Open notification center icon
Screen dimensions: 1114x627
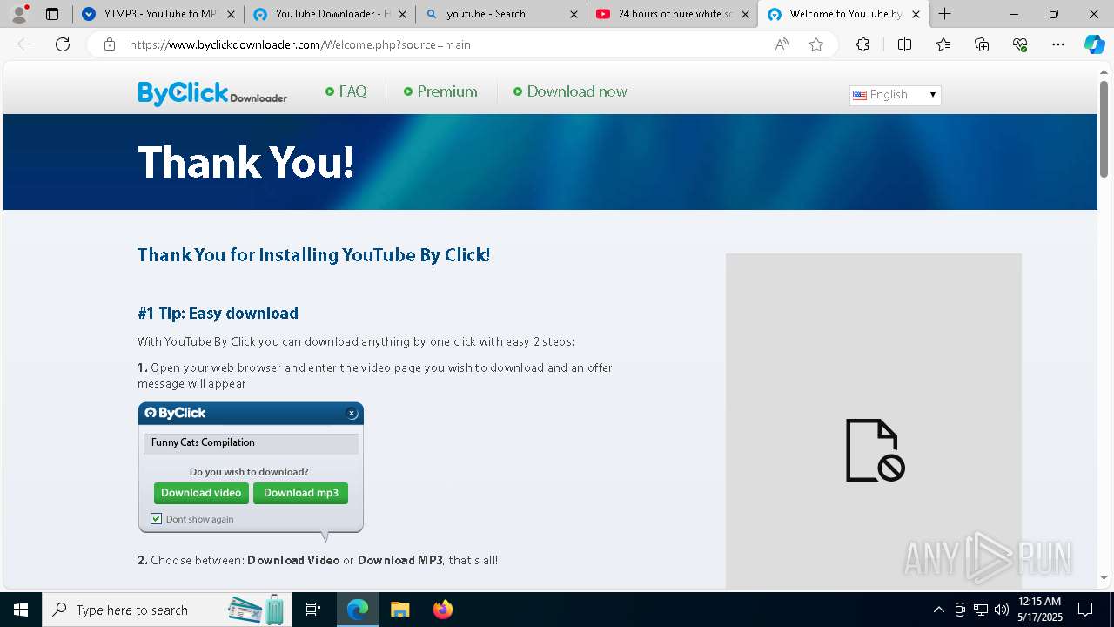point(1085,610)
